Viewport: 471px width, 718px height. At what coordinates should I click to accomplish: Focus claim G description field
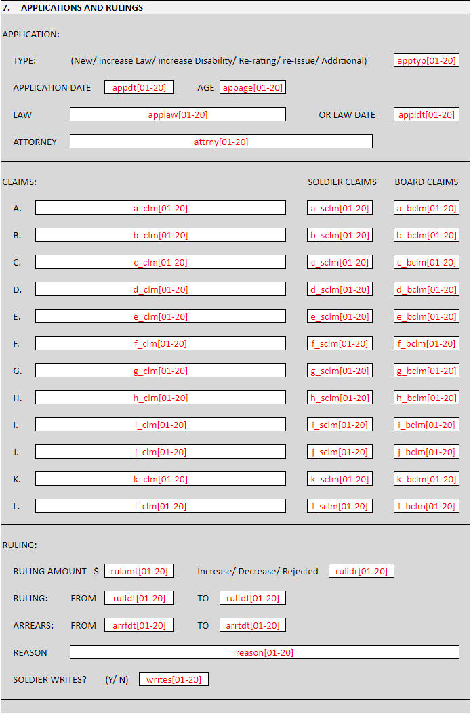pos(161,371)
